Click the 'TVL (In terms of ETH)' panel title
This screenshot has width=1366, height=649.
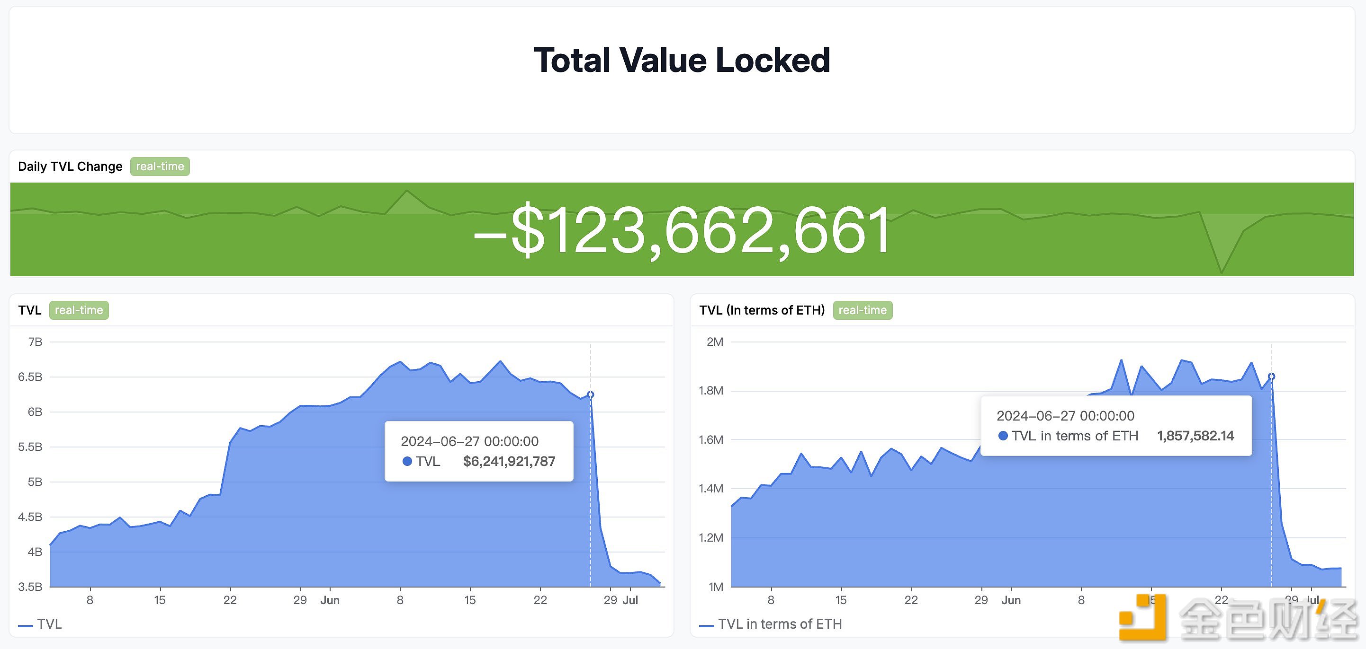pos(762,310)
